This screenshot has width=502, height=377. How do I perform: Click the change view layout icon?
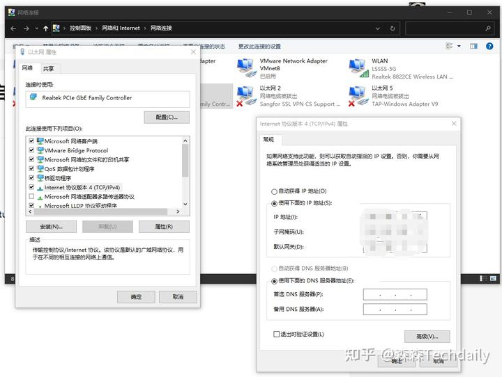coord(449,47)
